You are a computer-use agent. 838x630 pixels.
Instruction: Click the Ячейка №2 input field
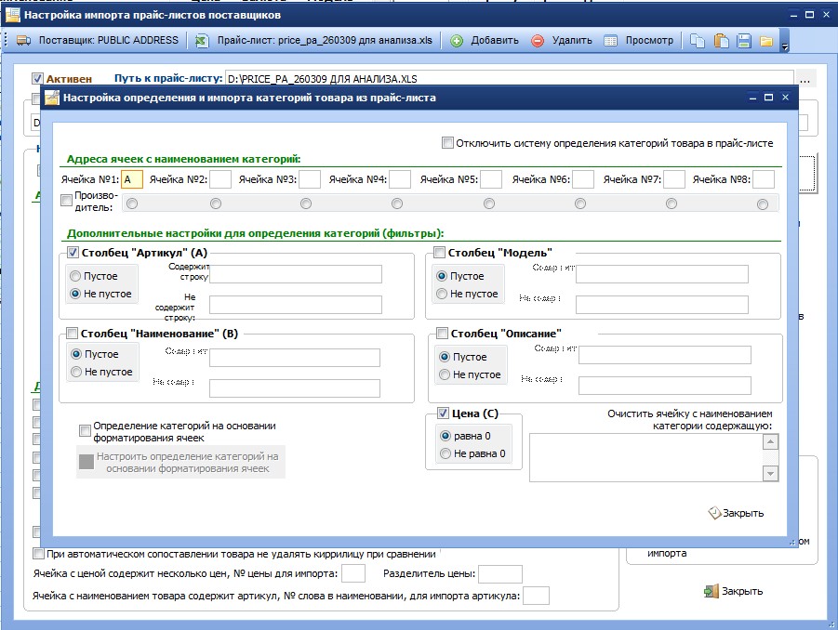tap(220, 179)
